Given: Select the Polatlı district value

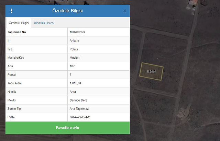Looking at the screenshot, I should (x=74, y=49).
